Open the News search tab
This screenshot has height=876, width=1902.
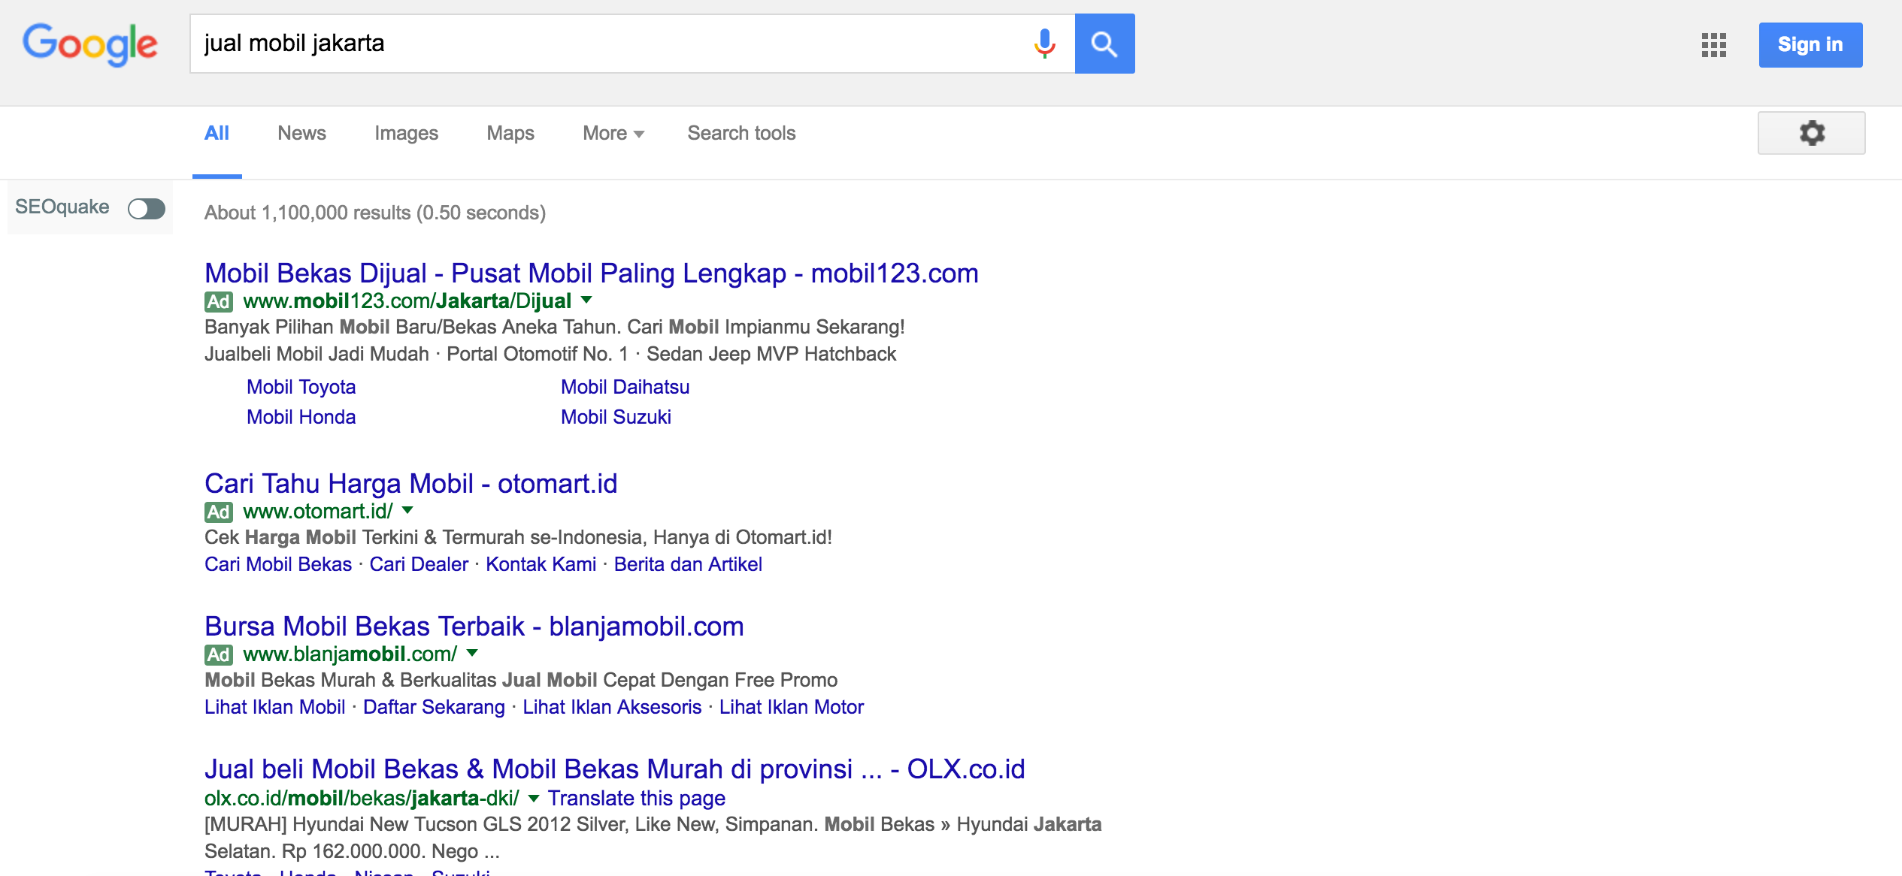[301, 132]
